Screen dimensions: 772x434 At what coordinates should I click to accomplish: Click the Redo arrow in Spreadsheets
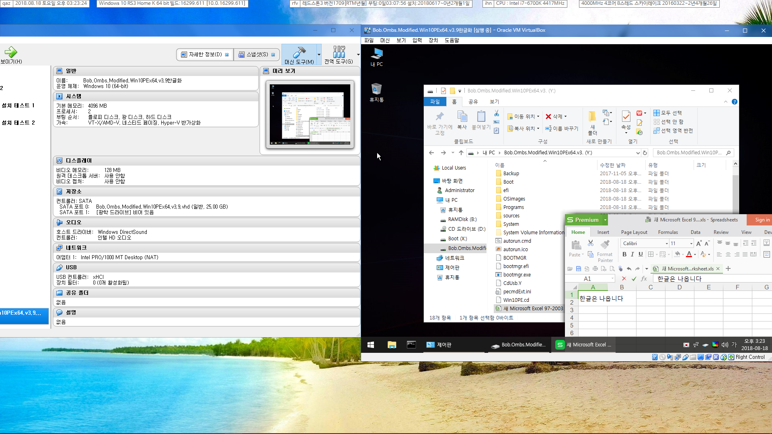tap(637, 268)
